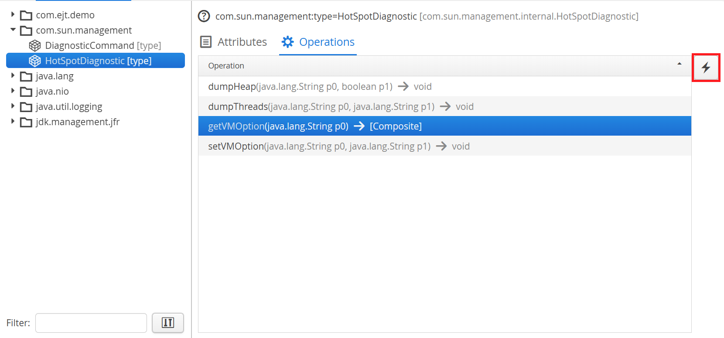Viewport: 724px width, 338px height.
Task: Expand the com.ejt.demo tree node
Action: 13,15
